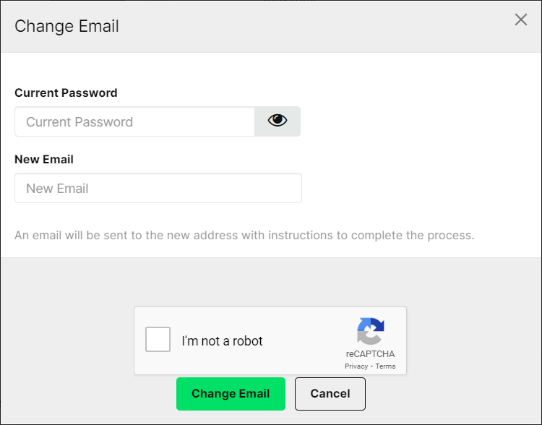Click the Change Email dialog title
The image size is (542, 425).
pos(66,26)
